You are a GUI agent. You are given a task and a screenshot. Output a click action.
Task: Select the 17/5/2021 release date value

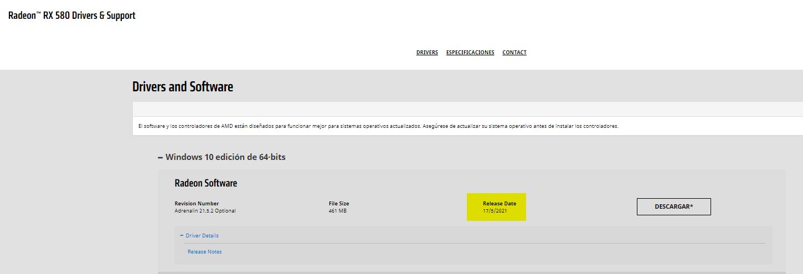point(495,211)
